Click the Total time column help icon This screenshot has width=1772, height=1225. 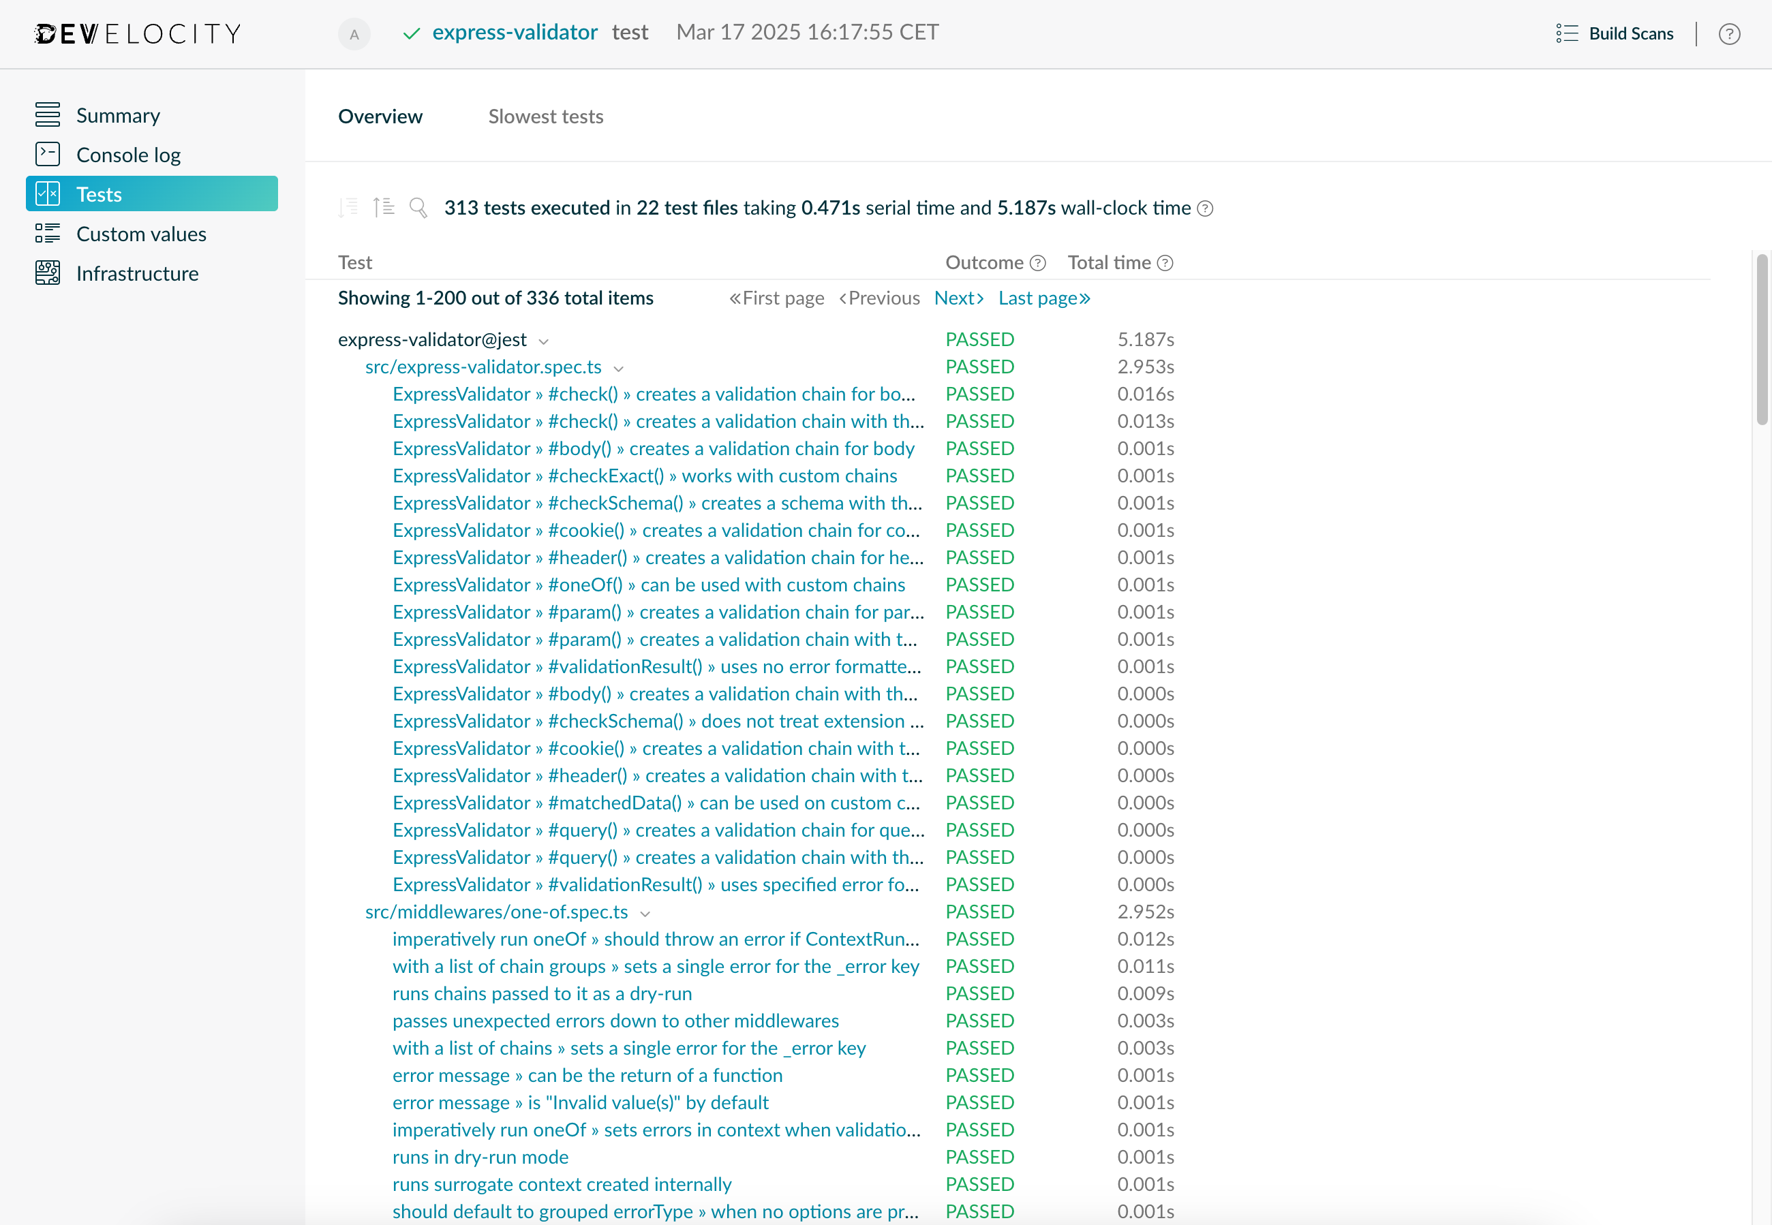pos(1165,263)
